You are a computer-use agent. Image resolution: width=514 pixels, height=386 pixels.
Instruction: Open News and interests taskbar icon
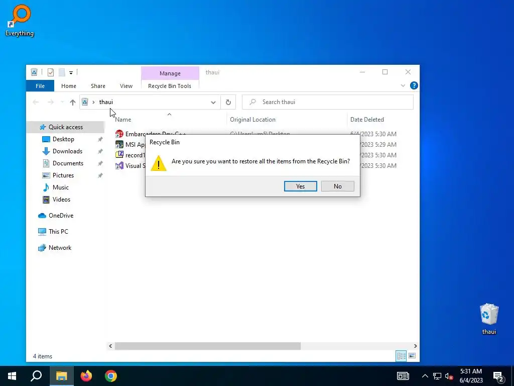[x=403, y=376]
